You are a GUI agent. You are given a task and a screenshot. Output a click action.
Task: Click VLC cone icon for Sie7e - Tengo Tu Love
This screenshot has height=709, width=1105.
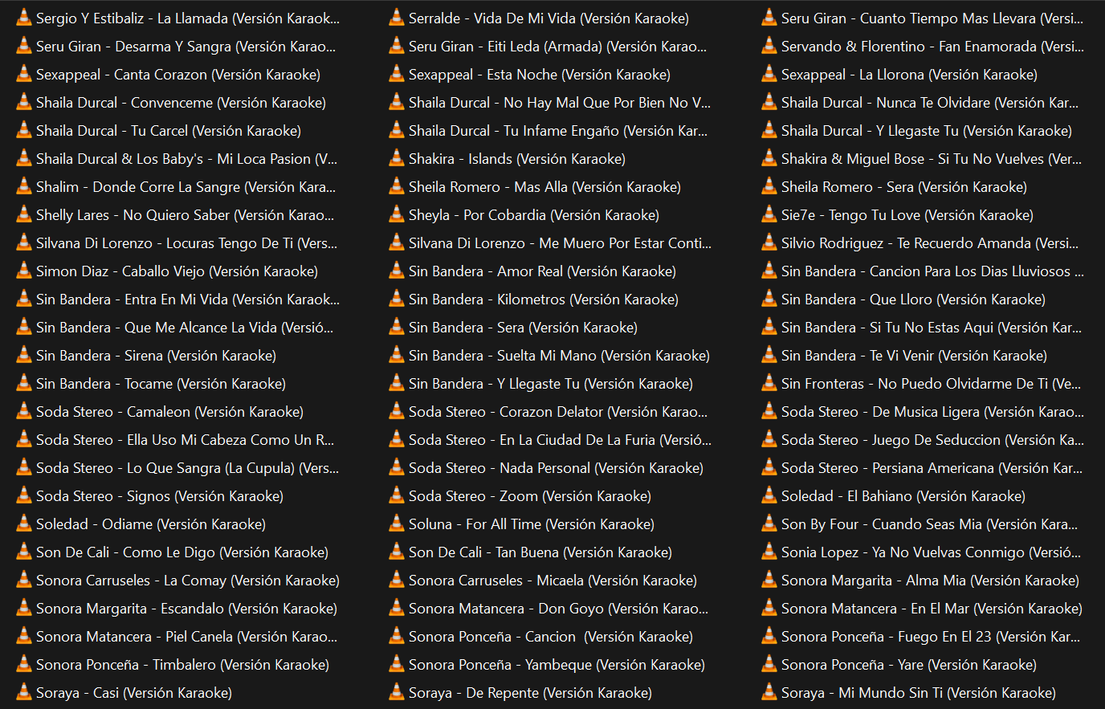769,214
